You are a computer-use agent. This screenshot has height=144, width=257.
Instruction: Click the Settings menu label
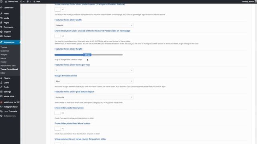(x=7, y=92)
